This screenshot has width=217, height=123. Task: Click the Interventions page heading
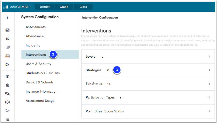96,31
